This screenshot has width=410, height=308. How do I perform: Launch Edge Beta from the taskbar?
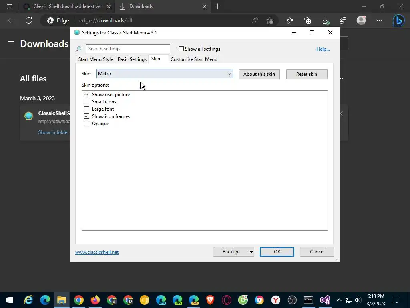161,300
